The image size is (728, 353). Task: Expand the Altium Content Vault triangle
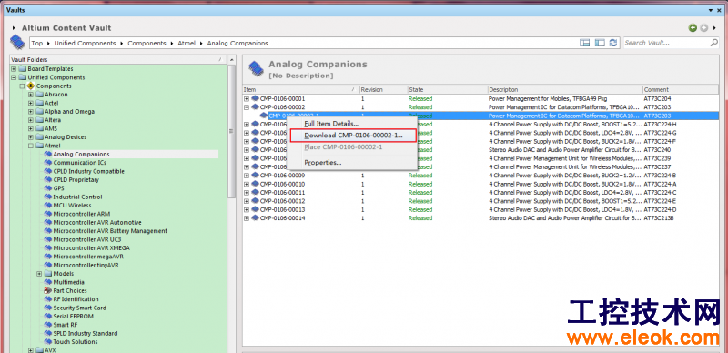(x=14, y=28)
